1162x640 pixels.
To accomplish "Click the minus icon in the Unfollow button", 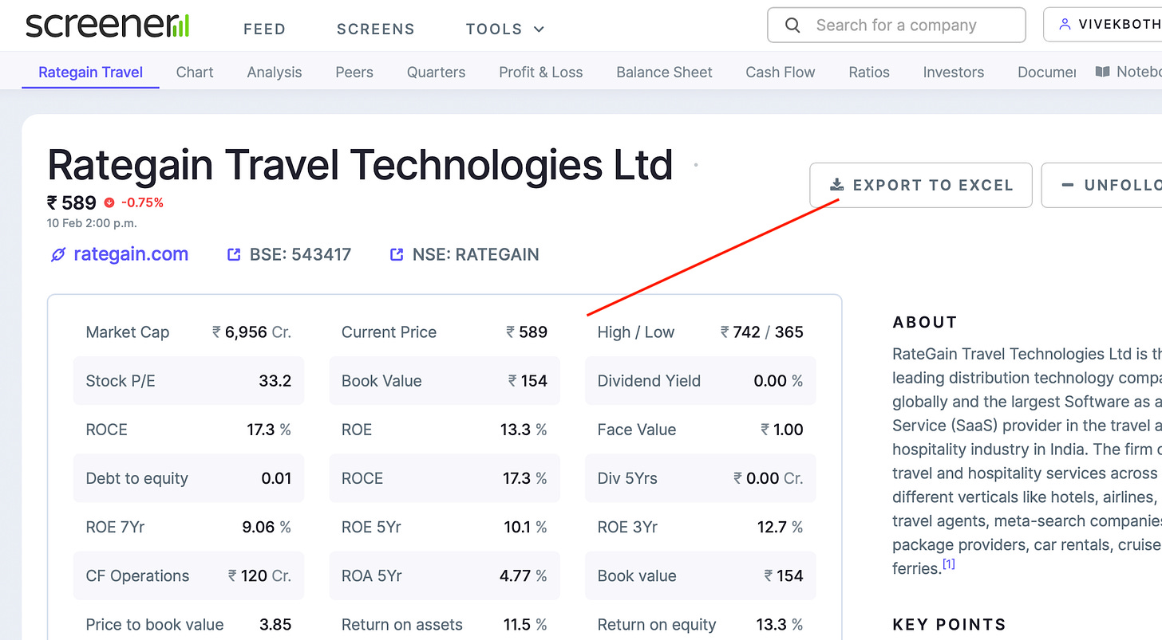I will [x=1067, y=185].
